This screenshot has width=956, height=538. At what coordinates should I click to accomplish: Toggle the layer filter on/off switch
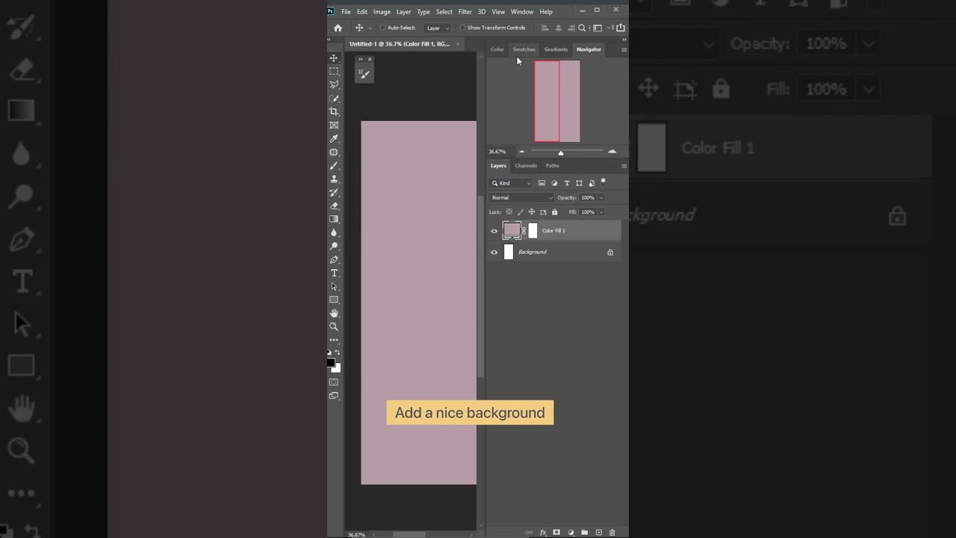tap(603, 182)
